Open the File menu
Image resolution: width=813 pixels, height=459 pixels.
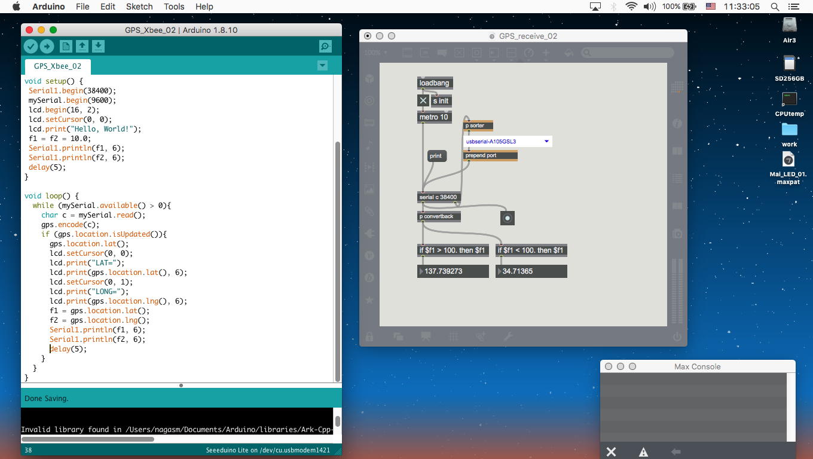pyautogui.click(x=82, y=7)
